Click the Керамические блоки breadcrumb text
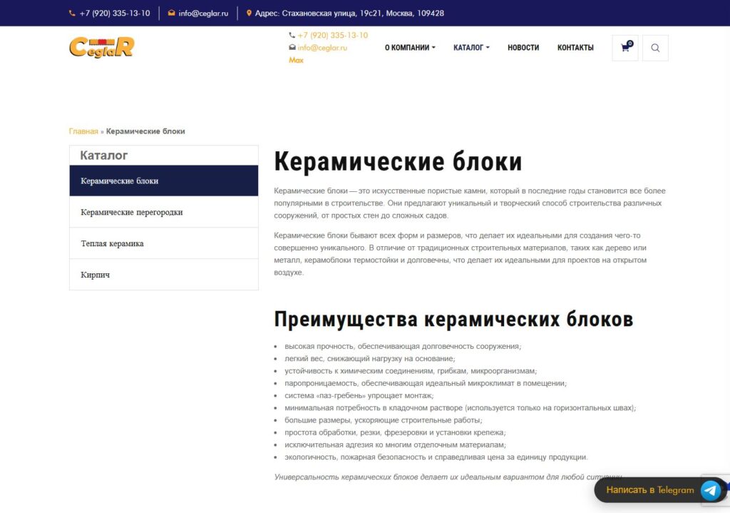This screenshot has width=730, height=513. coord(145,131)
